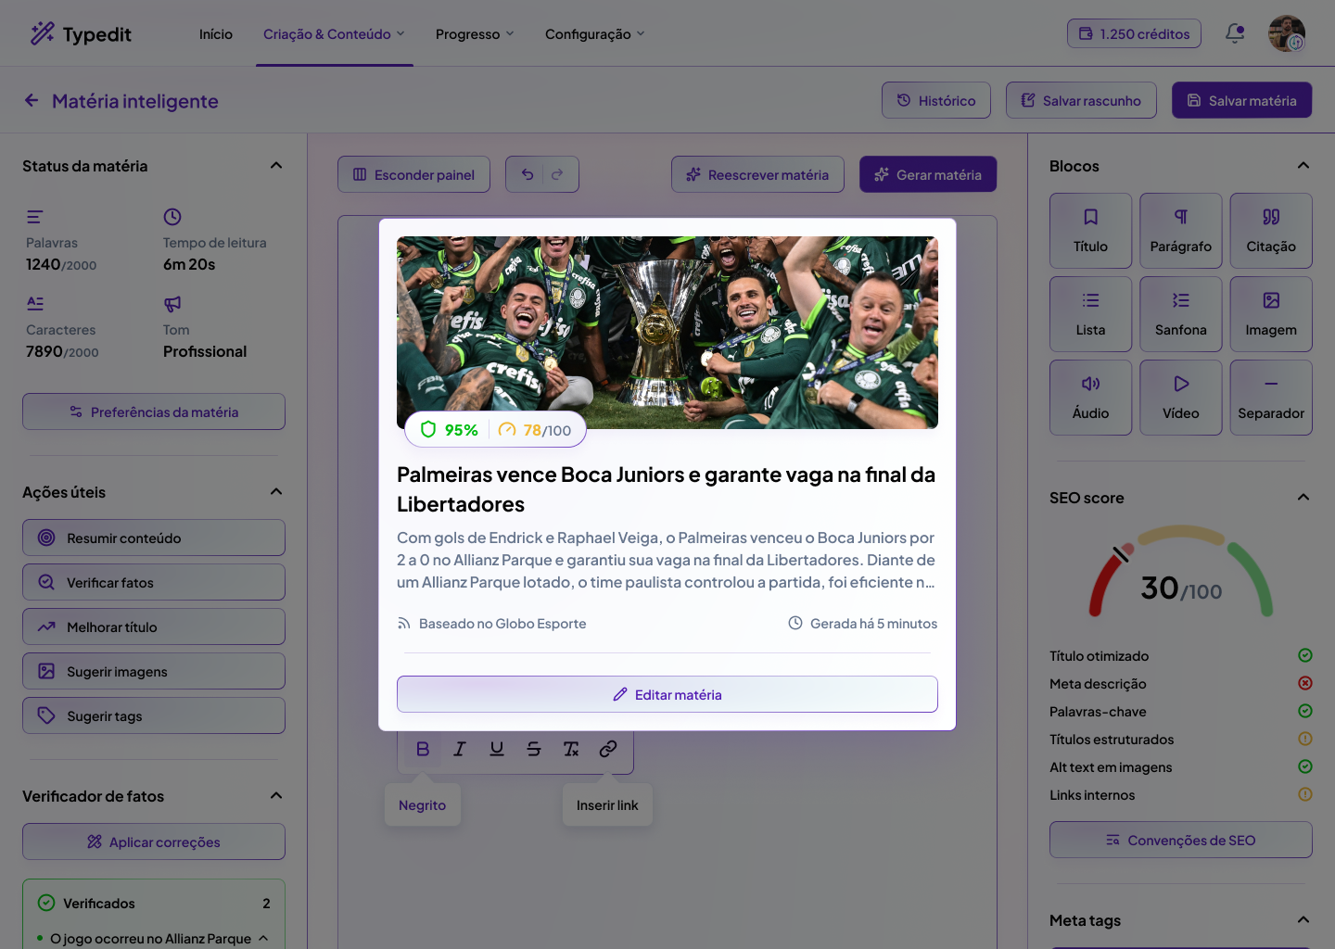Click the article headline about Palmeiras
Image resolution: width=1335 pixels, height=949 pixels.
(x=667, y=489)
